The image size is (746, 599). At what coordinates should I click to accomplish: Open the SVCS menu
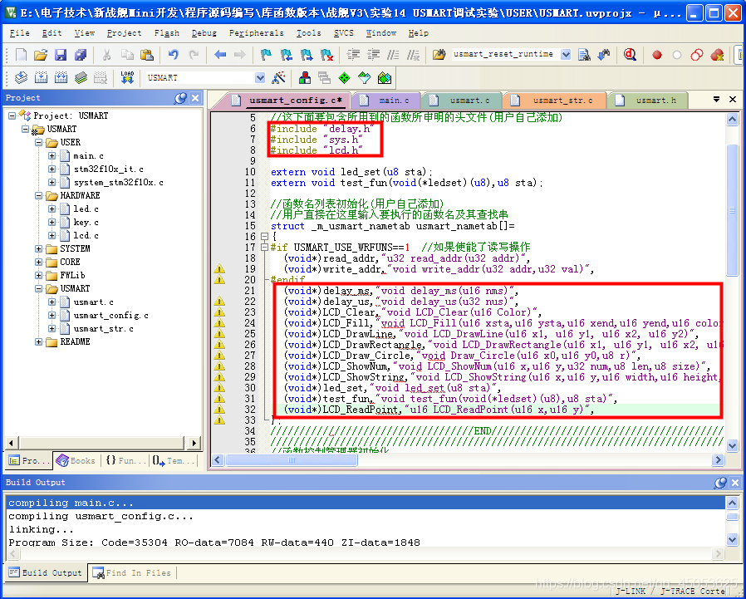(x=343, y=33)
